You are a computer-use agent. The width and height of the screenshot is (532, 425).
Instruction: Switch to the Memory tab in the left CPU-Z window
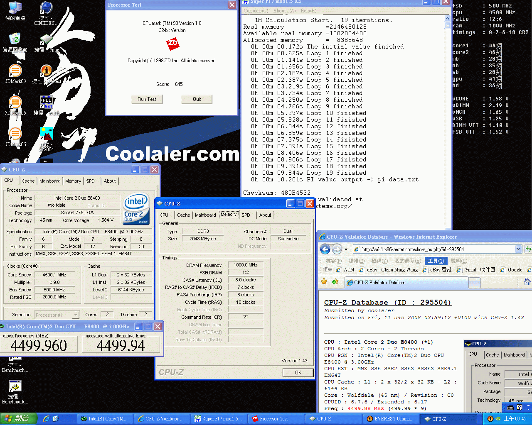[73, 181]
